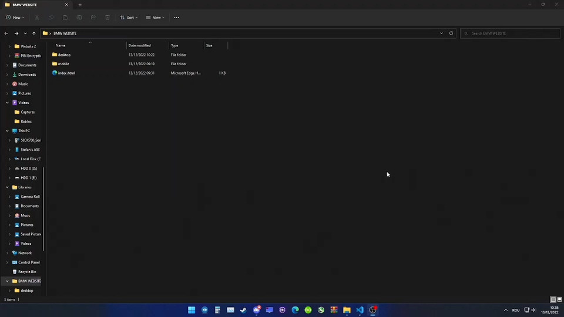The width and height of the screenshot is (564, 317).
Task: Click the Copy toolbar icon
Action: [51, 17]
